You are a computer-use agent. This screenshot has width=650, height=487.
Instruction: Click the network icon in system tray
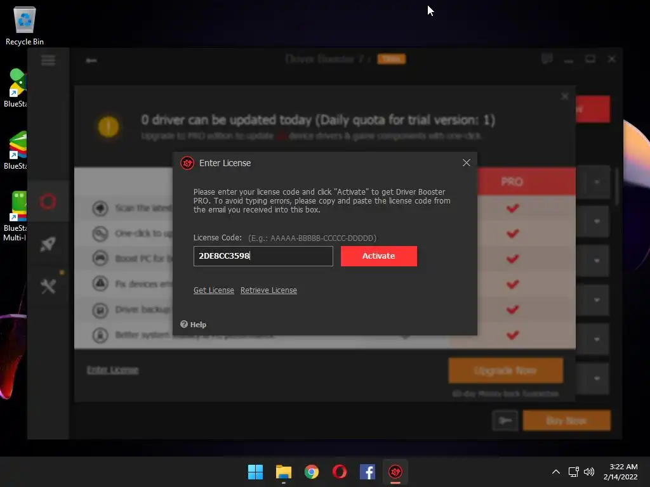point(573,472)
